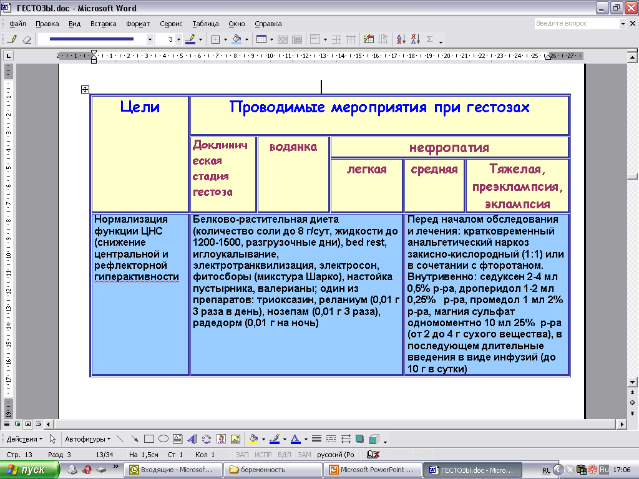639x479 pixels.
Task: Open the Действия drawing menu
Action: [24, 439]
